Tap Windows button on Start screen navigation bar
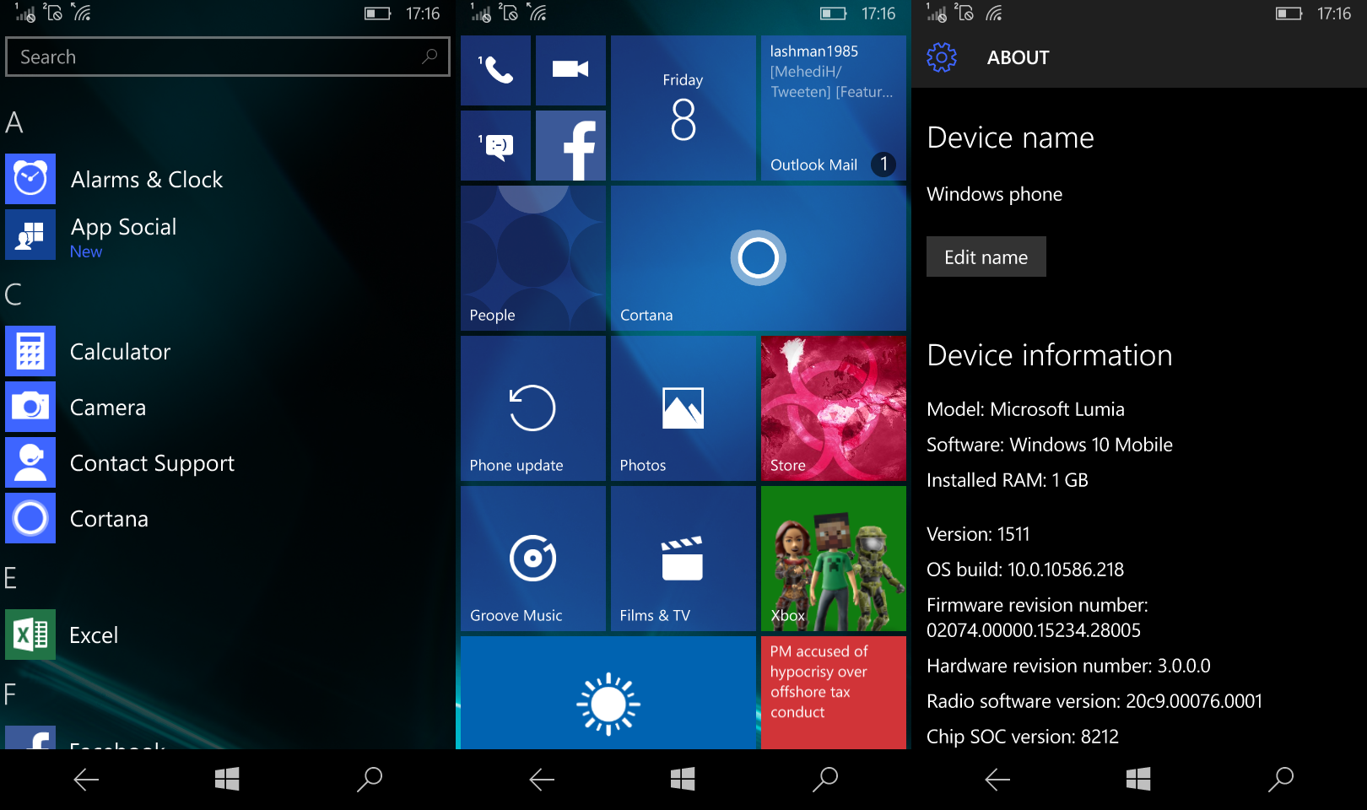This screenshot has width=1367, height=810. tap(683, 780)
